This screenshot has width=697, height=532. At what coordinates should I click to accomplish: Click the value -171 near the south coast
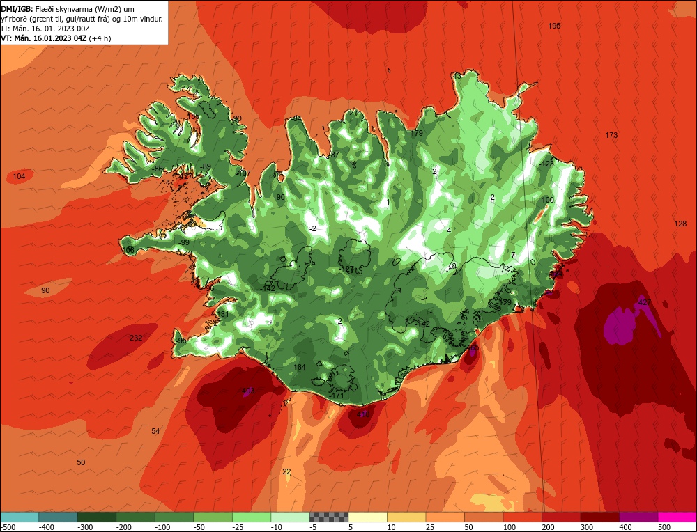pos(337,396)
